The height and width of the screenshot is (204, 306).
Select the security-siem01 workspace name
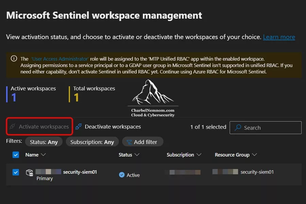80,172
